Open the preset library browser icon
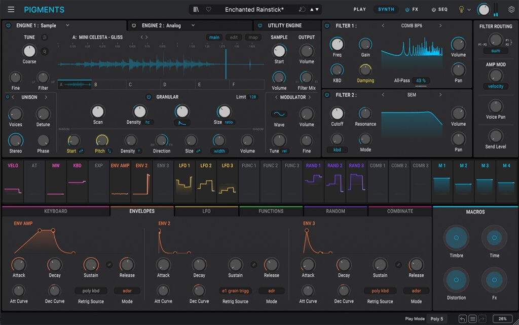The width and height of the screenshot is (519, 325). (196, 9)
